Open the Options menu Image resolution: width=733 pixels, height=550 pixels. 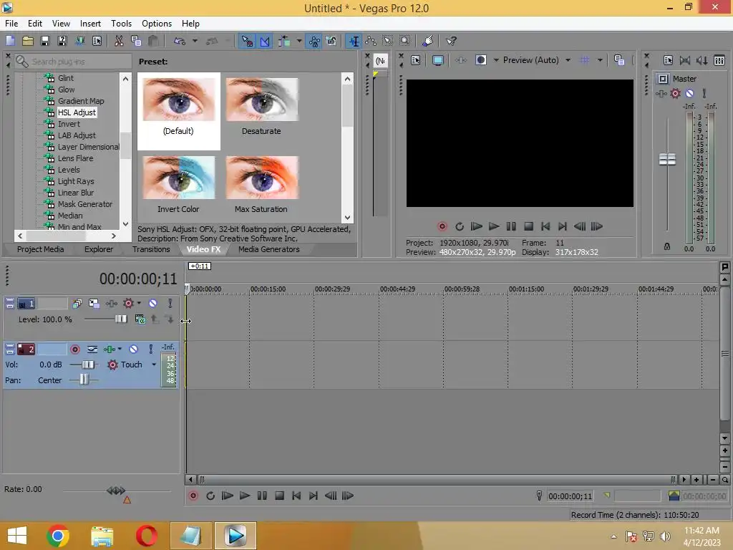pos(157,24)
